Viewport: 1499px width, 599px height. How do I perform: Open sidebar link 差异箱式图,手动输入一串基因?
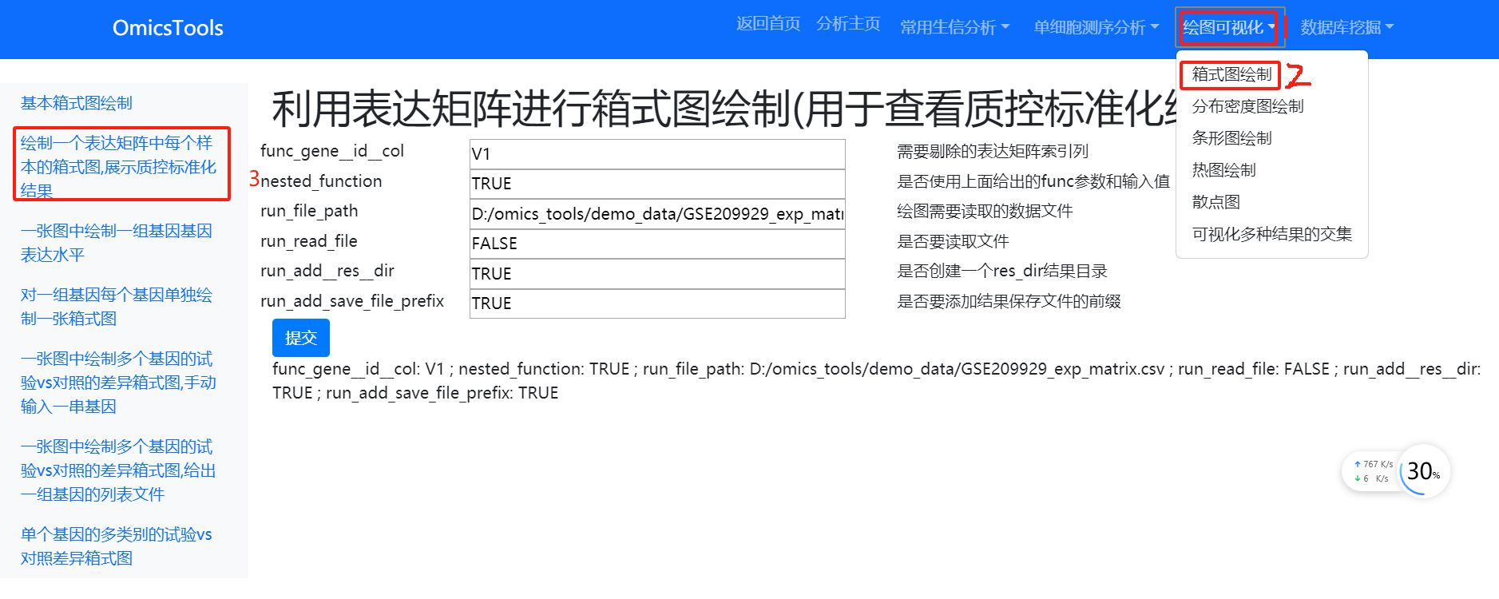(x=118, y=383)
